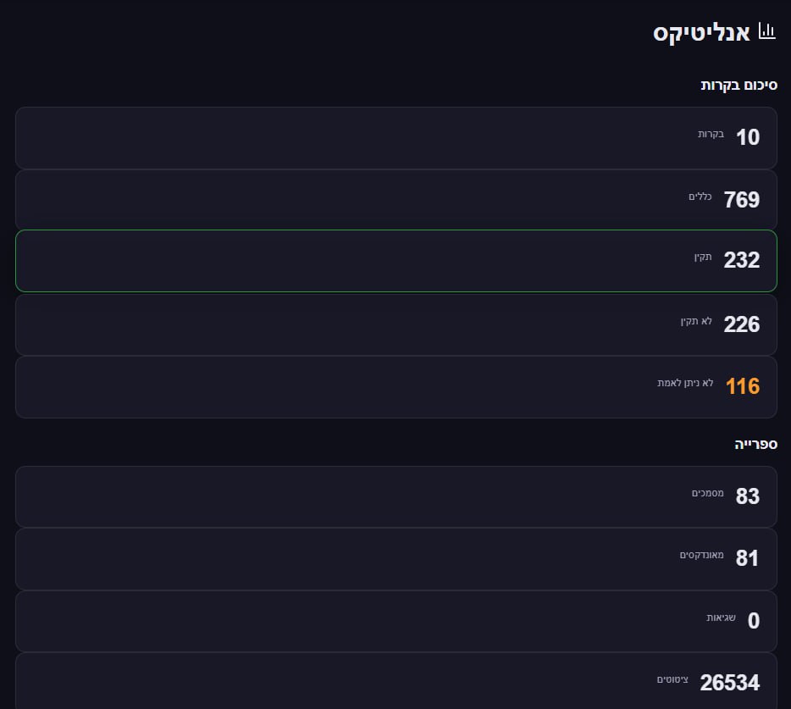Open the ציטוטים card showing 26534

point(395,681)
